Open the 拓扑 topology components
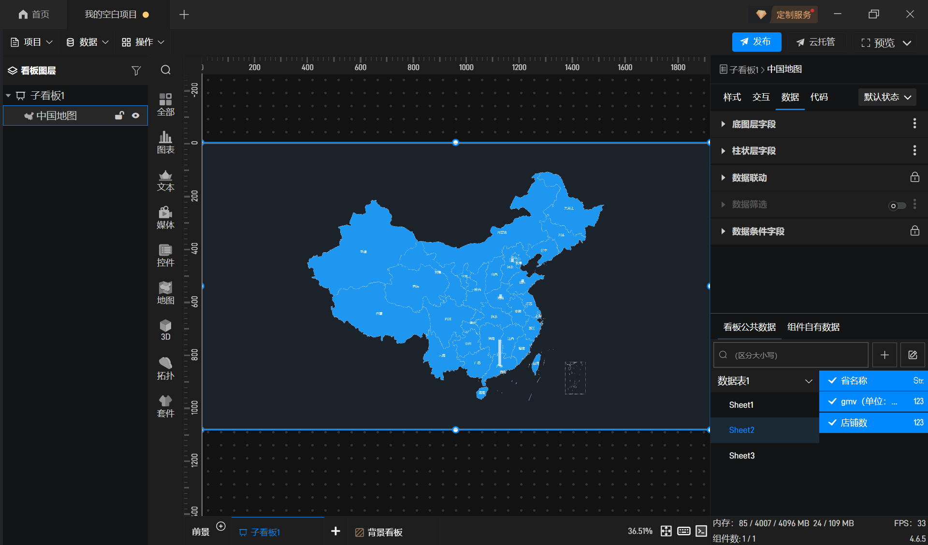This screenshot has height=545, width=928. coord(165,368)
